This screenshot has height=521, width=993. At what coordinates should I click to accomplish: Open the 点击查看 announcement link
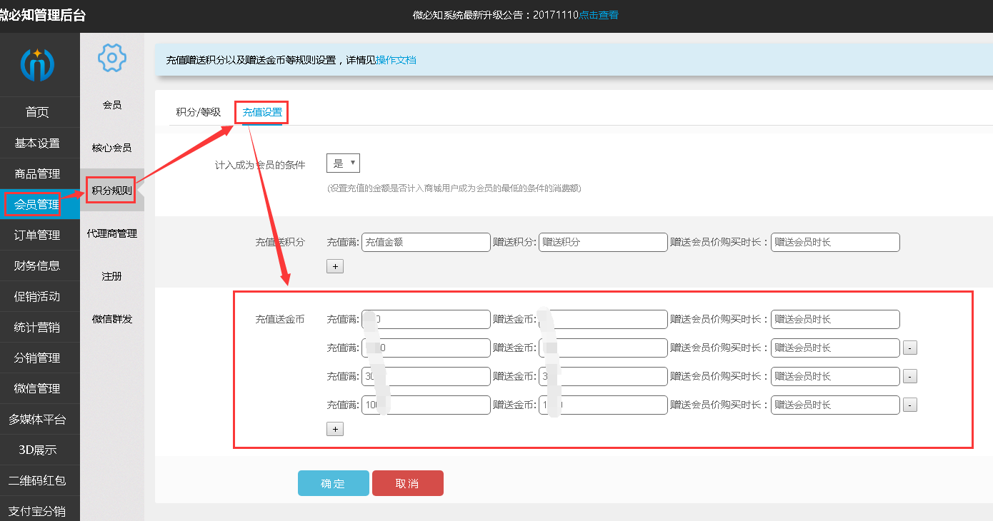pos(599,14)
